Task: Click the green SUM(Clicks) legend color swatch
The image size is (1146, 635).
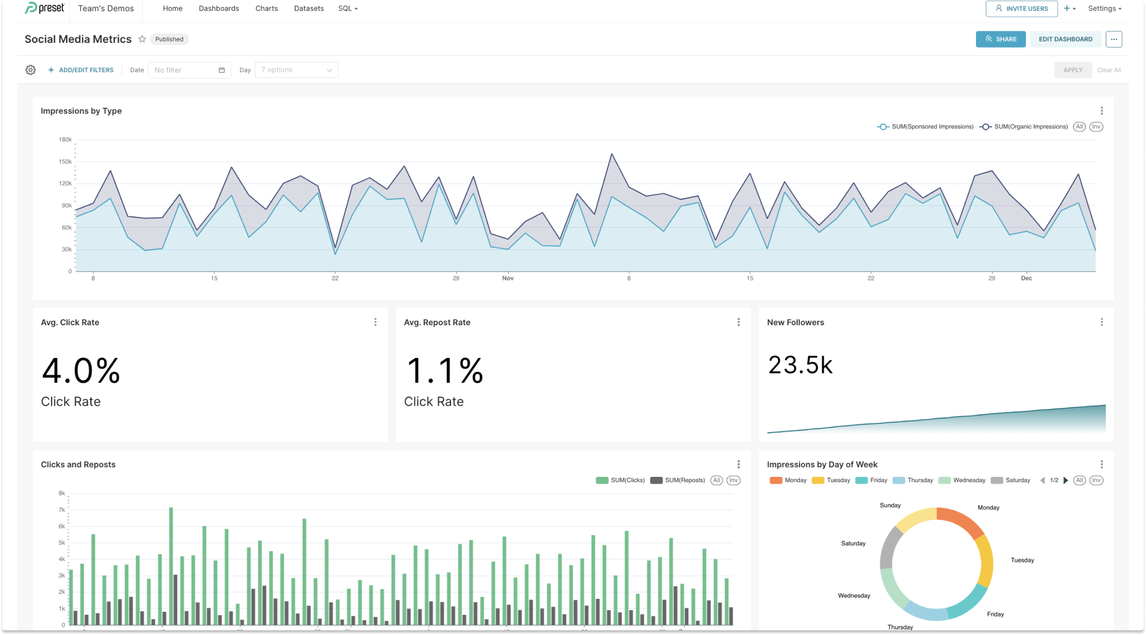Action: point(602,480)
